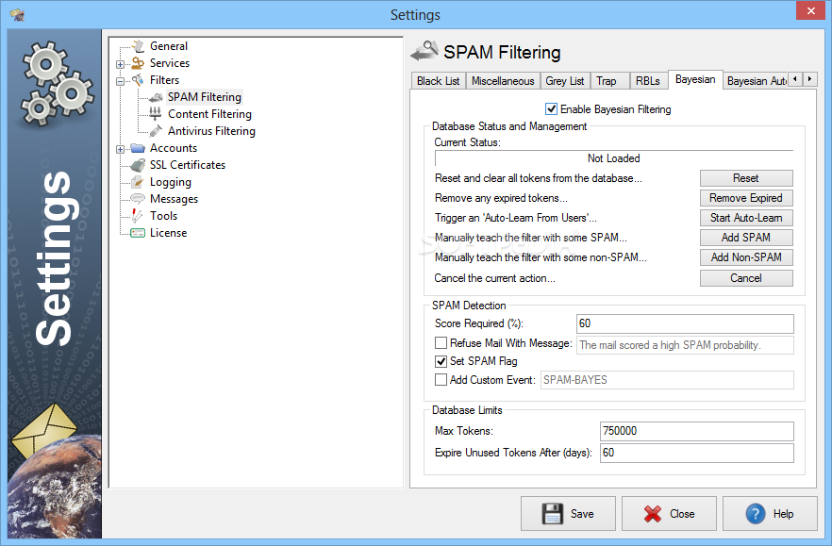Switch to the Black List tab
The height and width of the screenshot is (546, 832).
(439, 81)
